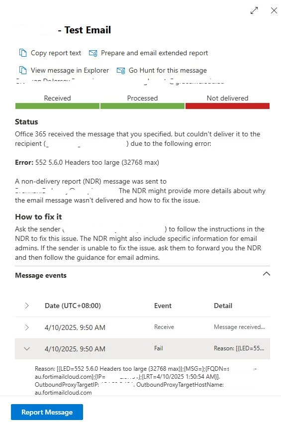Select the Copy report text label
Image resolution: width=281 pixels, height=425 pixels.
pos(56,53)
